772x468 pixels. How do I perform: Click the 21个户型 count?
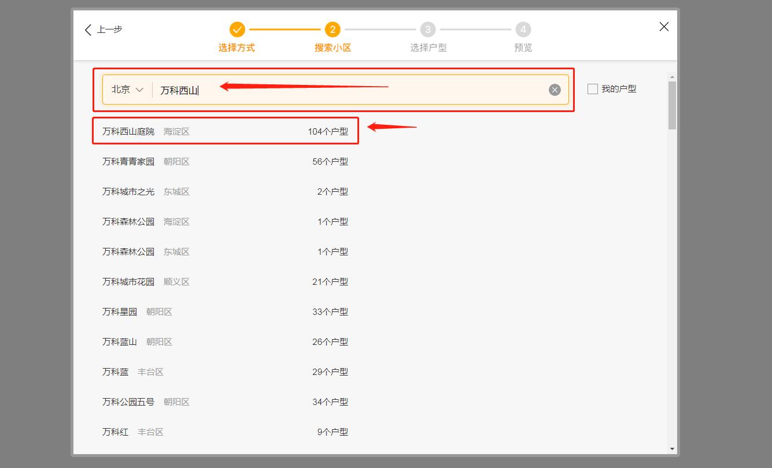tap(330, 282)
